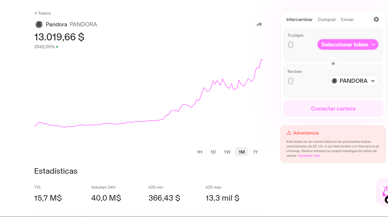Switch to the Comprar tab
The height and width of the screenshot is (217, 388).
point(327,20)
